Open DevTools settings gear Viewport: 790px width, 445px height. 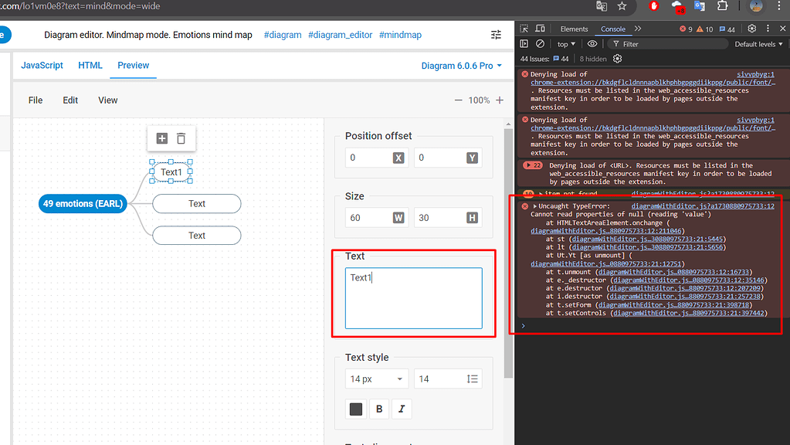coord(751,29)
